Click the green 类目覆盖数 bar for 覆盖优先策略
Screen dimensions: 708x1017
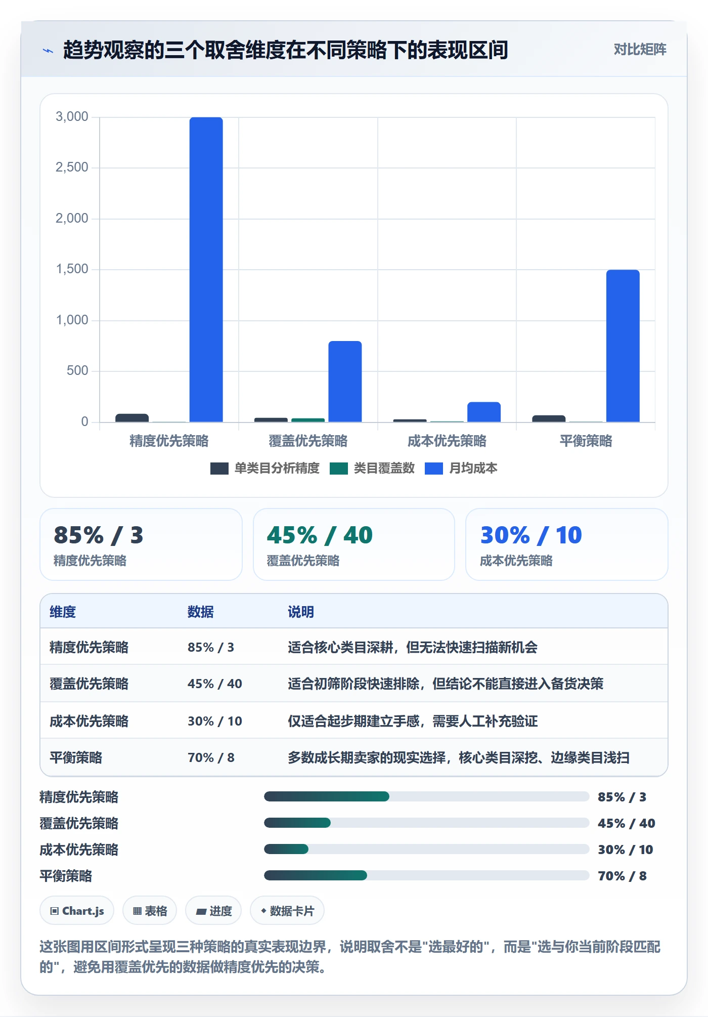tap(308, 420)
